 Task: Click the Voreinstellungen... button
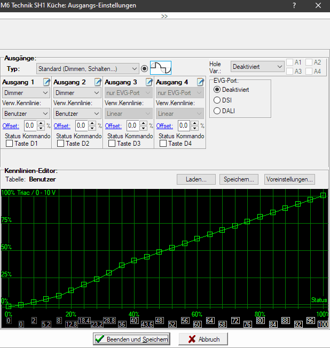coord(289,179)
